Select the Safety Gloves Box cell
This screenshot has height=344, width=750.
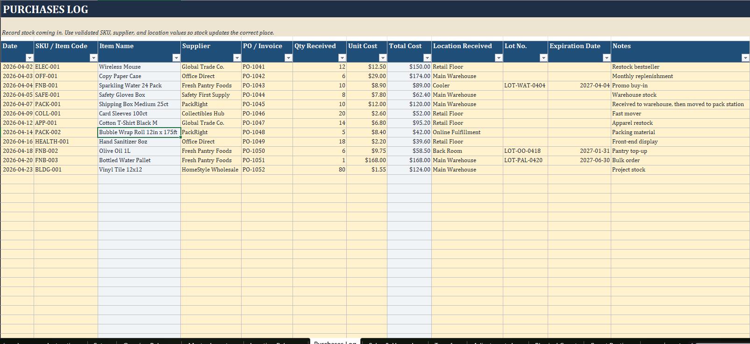(x=139, y=95)
